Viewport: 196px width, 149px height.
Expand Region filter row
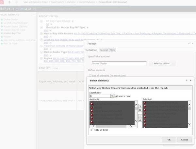[x=41, y=58]
